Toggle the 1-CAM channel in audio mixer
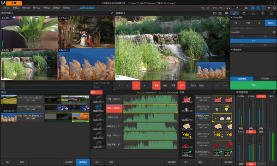277x166 pixels. pyautogui.click(x=241, y=96)
